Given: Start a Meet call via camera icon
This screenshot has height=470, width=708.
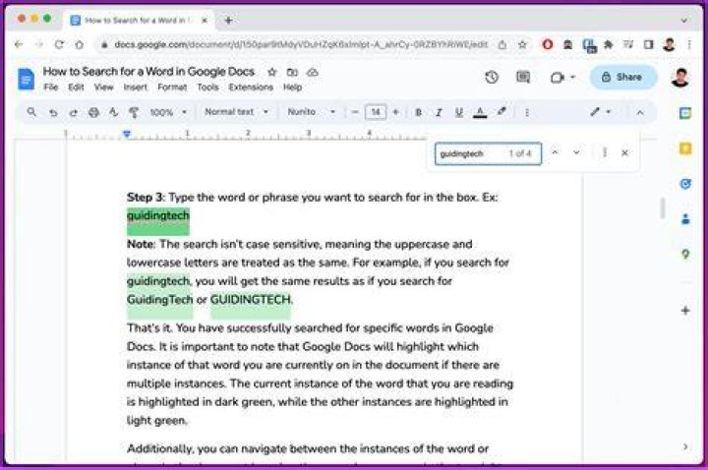Looking at the screenshot, I should tap(558, 78).
